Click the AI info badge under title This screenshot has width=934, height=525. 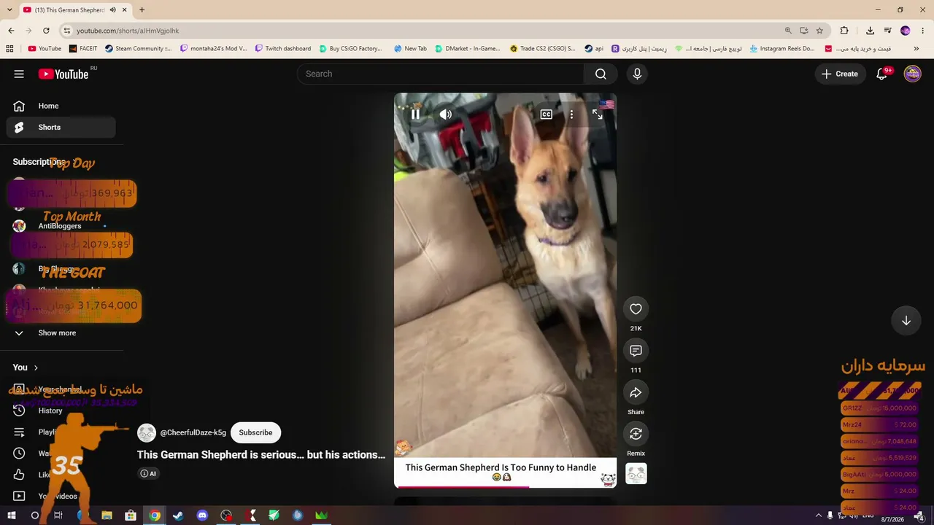coord(148,473)
